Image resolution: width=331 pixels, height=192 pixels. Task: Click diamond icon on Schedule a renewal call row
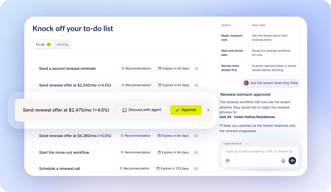coord(121,168)
